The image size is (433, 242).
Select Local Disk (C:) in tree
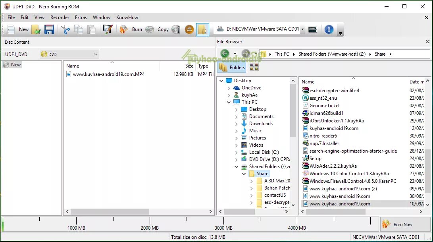coord(264,152)
